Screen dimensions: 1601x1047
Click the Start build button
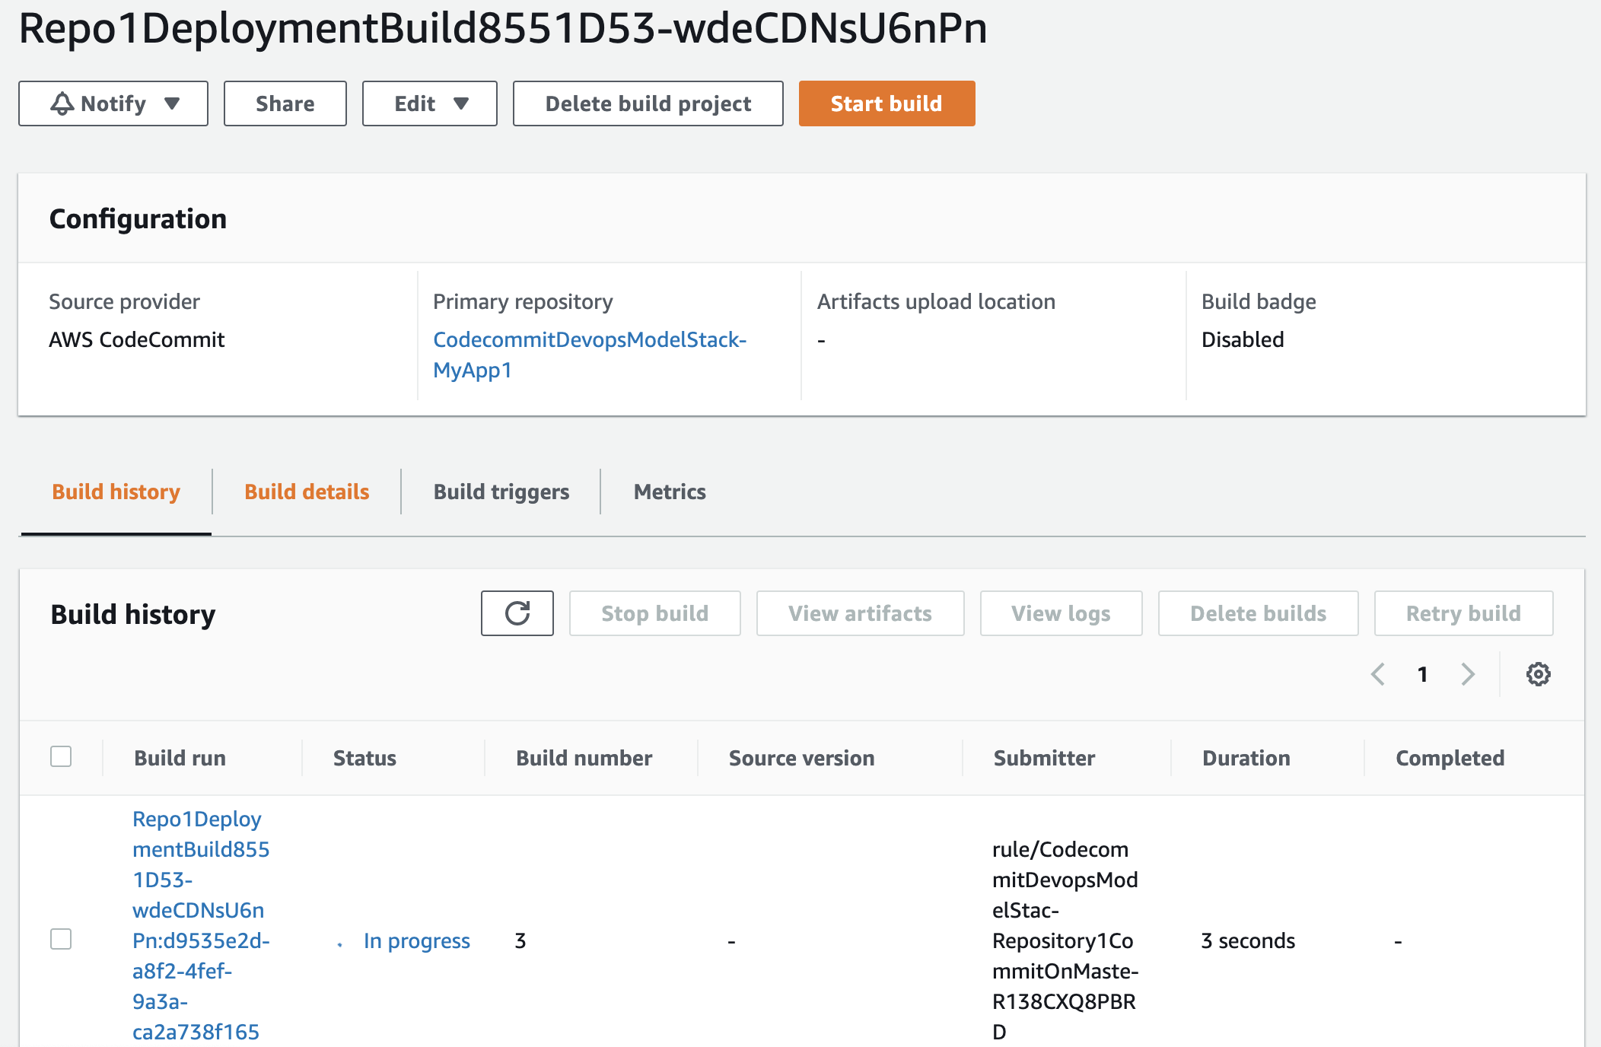pyautogui.click(x=886, y=103)
